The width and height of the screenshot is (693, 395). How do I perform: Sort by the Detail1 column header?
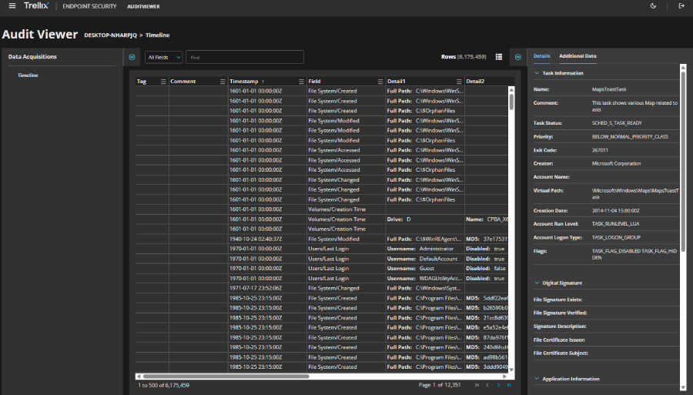(396, 82)
